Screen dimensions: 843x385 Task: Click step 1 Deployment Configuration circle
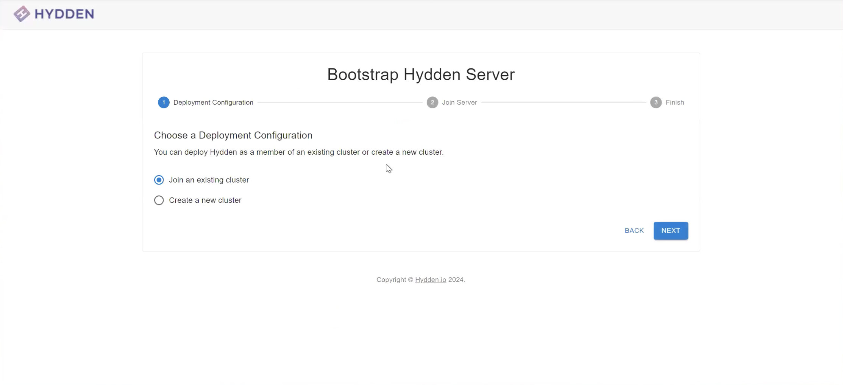(163, 102)
